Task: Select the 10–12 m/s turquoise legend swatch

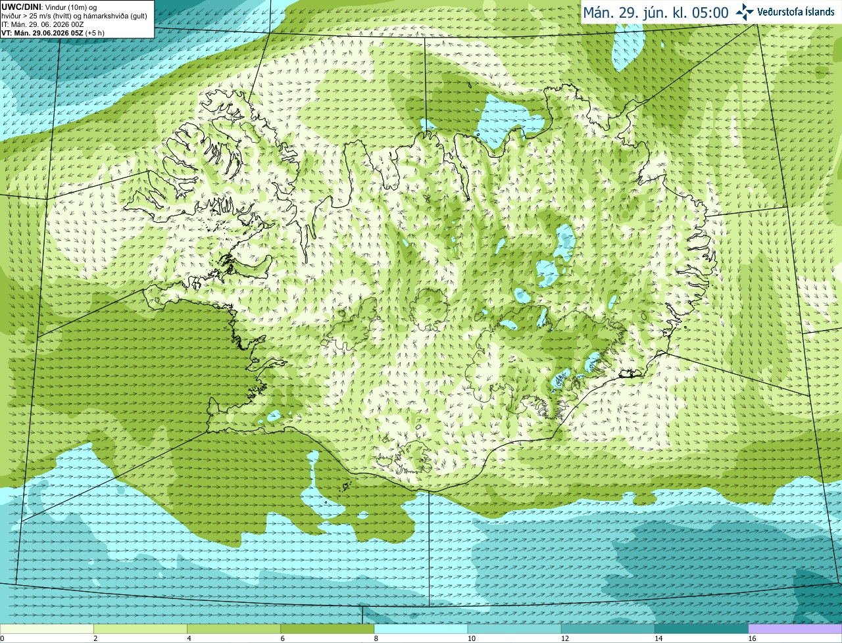Action: (514, 629)
